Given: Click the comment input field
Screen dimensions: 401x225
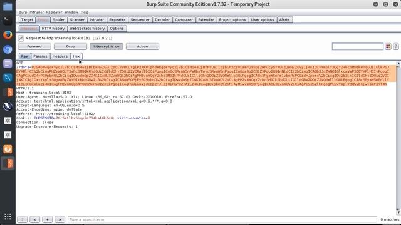Looking at the screenshot, I should click(358, 46).
